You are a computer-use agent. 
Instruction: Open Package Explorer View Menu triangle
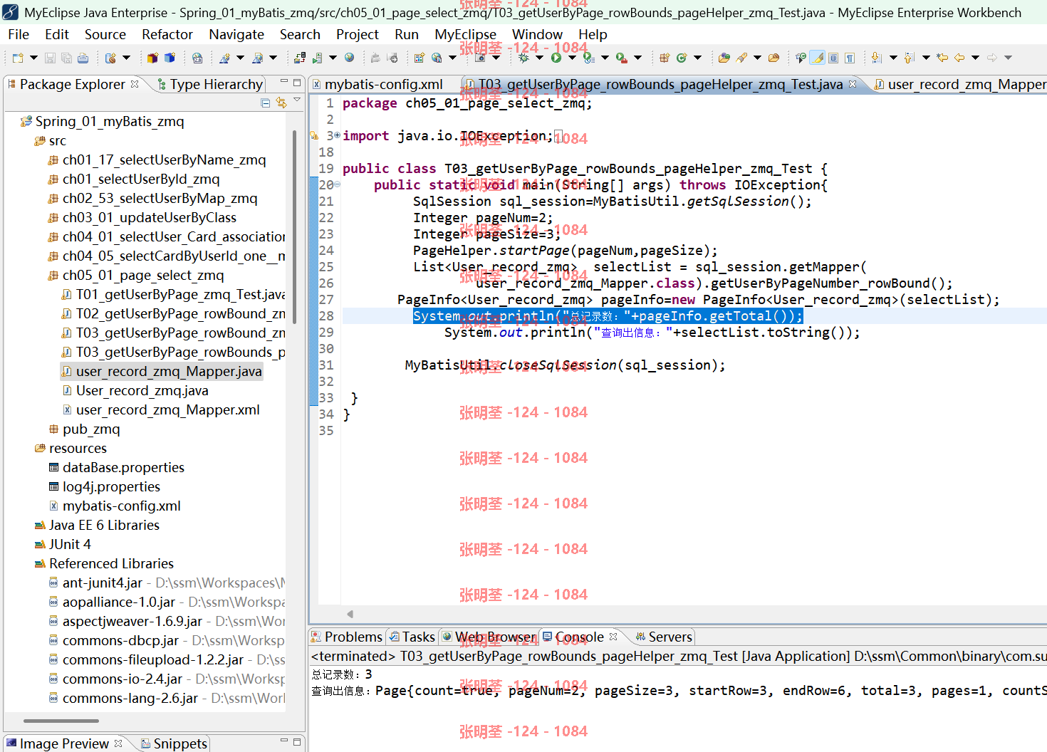pyautogui.click(x=297, y=101)
